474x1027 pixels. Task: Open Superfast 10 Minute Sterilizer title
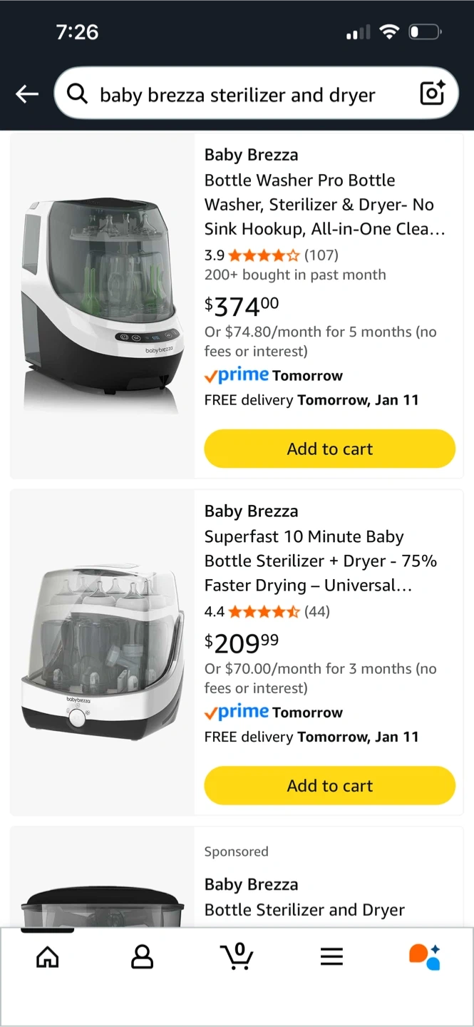(320, 561)
